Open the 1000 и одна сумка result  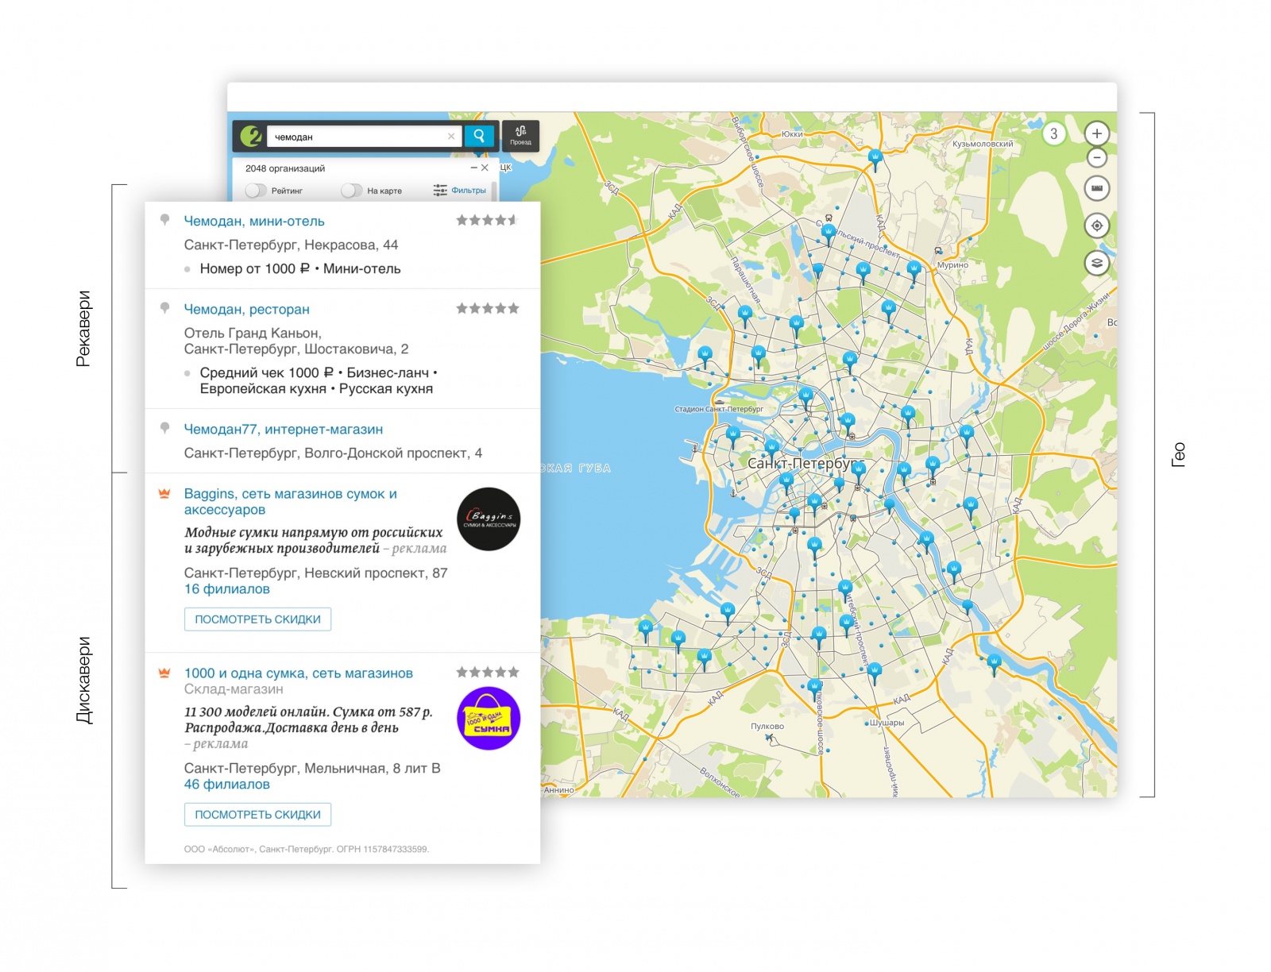pos(299,673)
